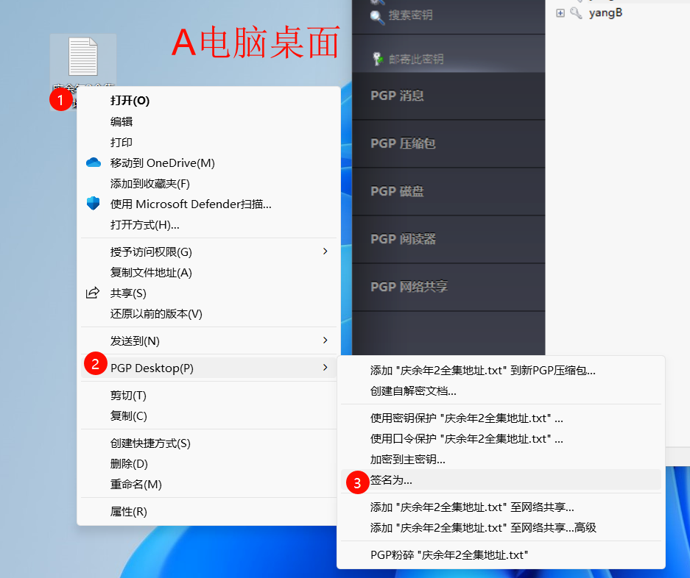Choose 编辑 in the context menu
The width and height of the screenshot is (690, 578).
[x=208, y=121]
